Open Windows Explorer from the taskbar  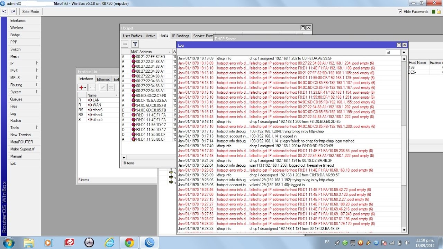29,243
